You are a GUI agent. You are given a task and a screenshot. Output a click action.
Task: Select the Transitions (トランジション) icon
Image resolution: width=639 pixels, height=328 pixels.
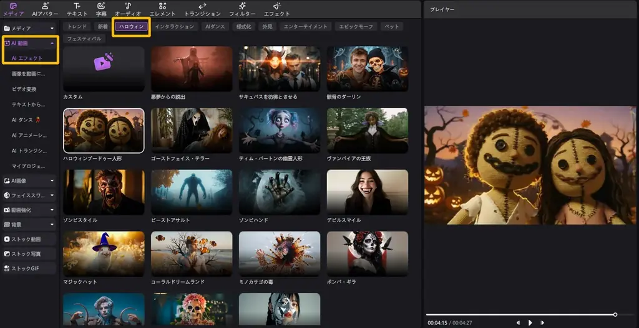[202, 9]
